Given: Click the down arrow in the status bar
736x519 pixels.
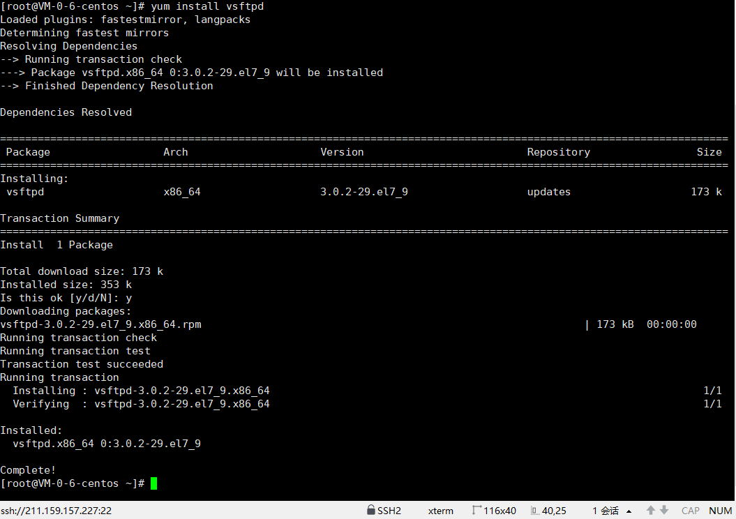Looking at the screenshot, I should coord(664,511).
